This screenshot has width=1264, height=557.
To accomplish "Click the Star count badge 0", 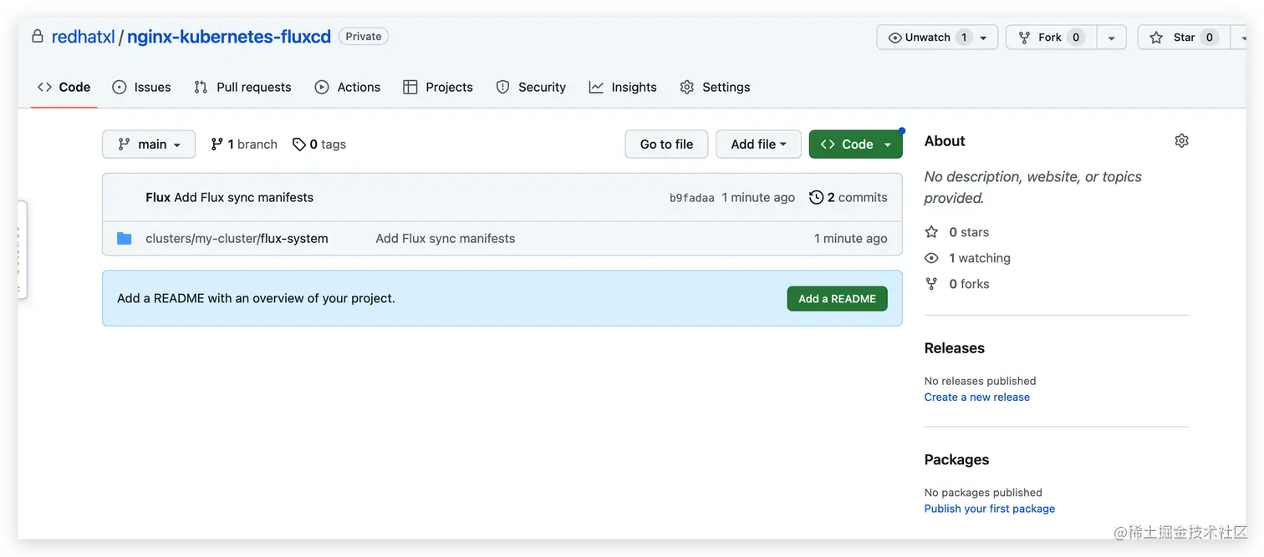I will [x=1209, y=38].
